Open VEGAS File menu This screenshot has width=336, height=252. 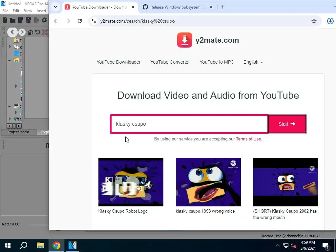(x=5, y=11)
